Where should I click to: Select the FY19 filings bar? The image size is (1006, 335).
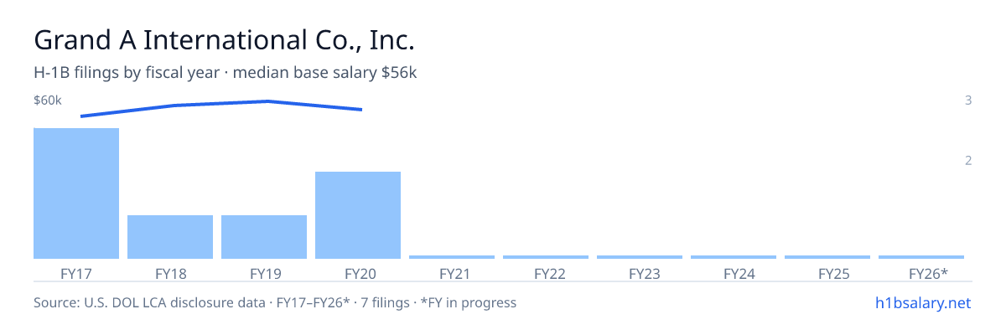(264, 237)
